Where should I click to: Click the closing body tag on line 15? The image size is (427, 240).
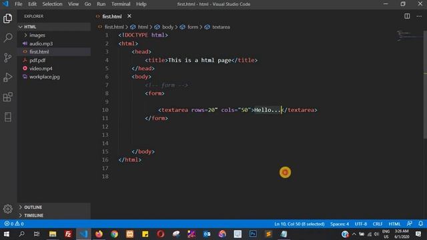pos(143,151)
